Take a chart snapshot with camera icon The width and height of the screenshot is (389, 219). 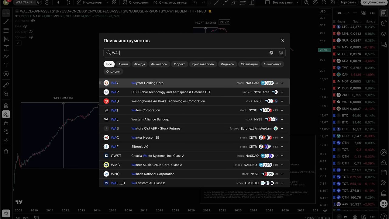pyautogui.click(x=332, y=2)
